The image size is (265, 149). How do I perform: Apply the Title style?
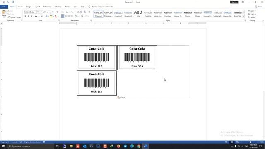[x=138, y=14]
